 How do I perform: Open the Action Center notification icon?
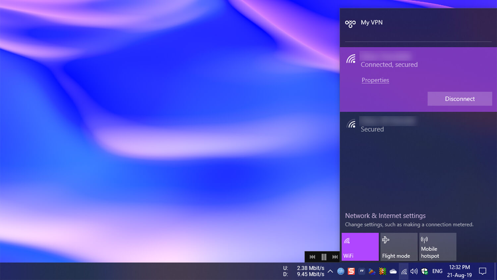483,271
